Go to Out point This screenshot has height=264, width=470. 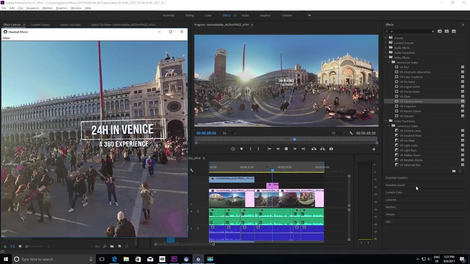click(303, 149)
